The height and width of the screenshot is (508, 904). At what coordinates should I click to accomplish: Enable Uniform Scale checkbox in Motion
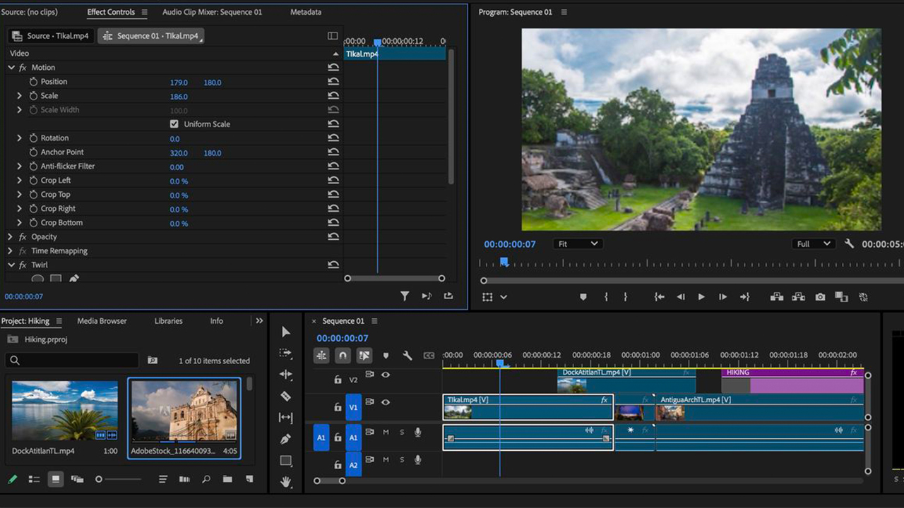pos(174,123)
